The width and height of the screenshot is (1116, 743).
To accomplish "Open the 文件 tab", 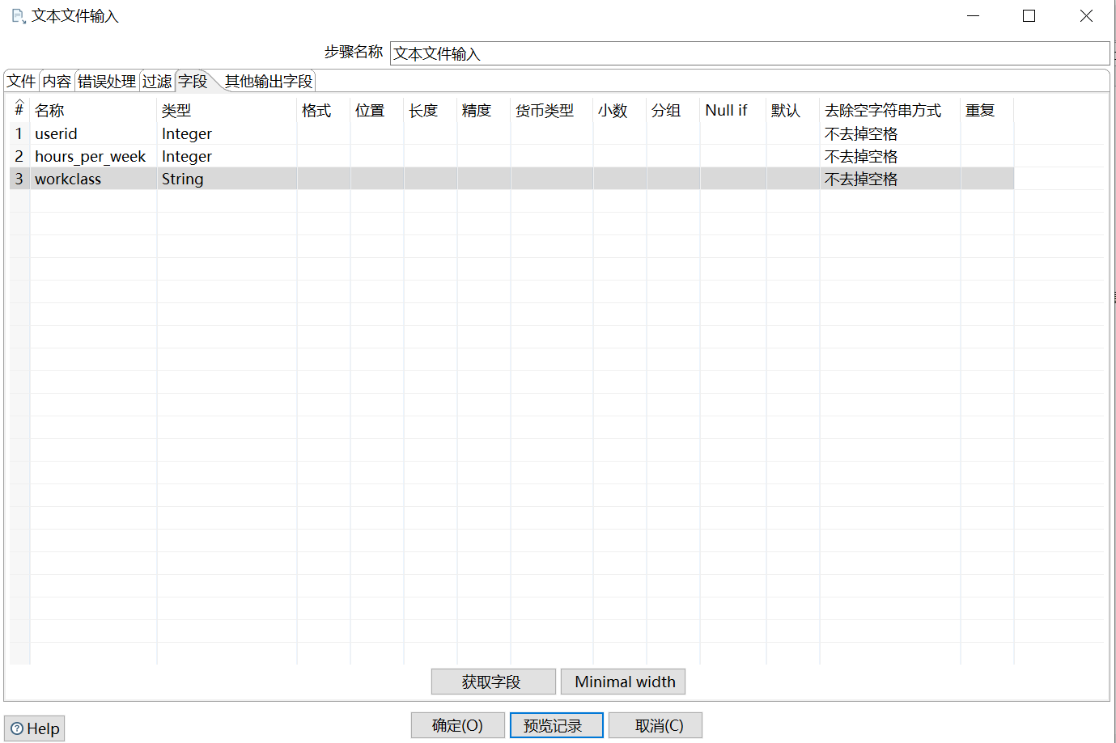I will 22,81.
